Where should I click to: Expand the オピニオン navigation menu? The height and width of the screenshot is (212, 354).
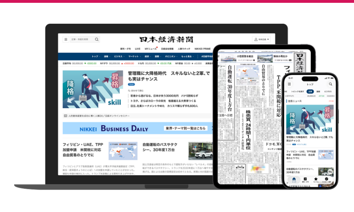171,57
